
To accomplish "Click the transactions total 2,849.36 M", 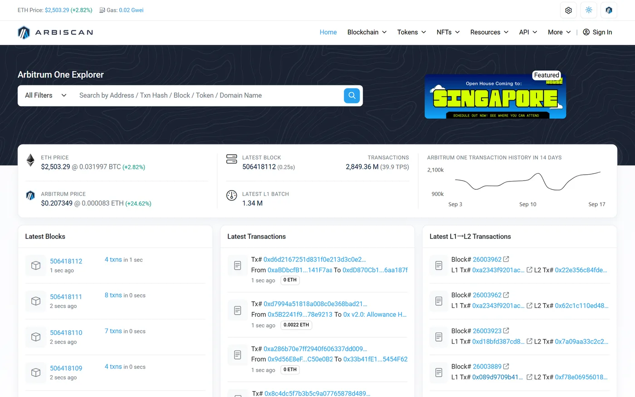I will 362,167.
